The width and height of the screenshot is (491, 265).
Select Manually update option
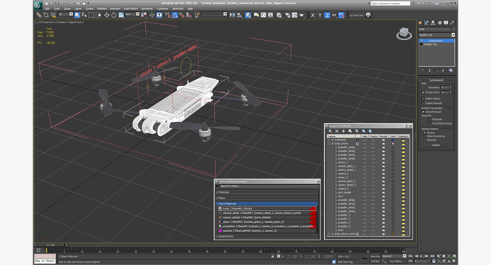point(424,140)
